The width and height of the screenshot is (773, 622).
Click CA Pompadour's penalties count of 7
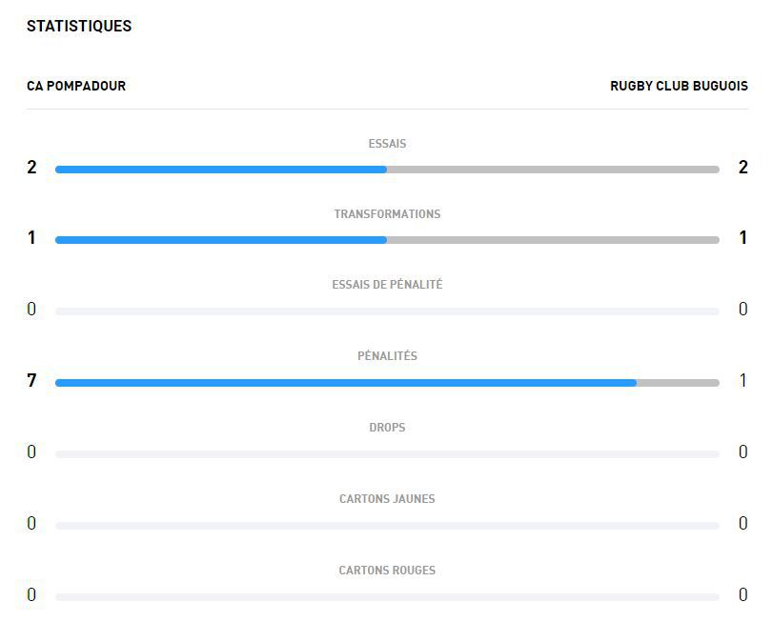31,381
